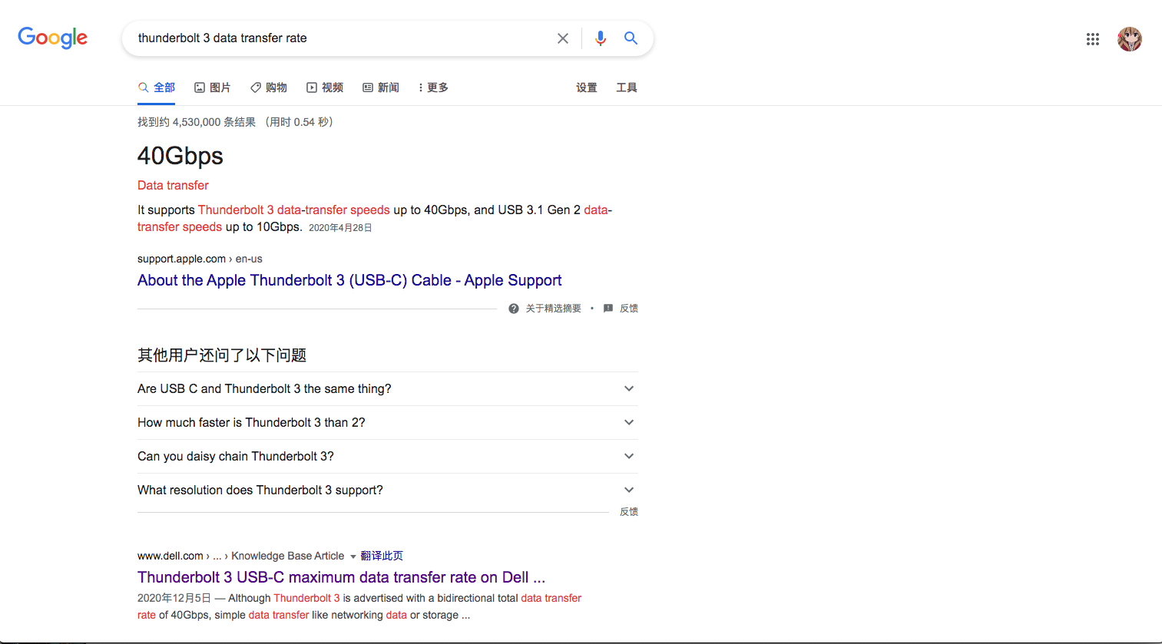This screenshot has height=644, width=1162.
Task: Click the Google logo
Action: pyautogui.click(x=52, y=38)
